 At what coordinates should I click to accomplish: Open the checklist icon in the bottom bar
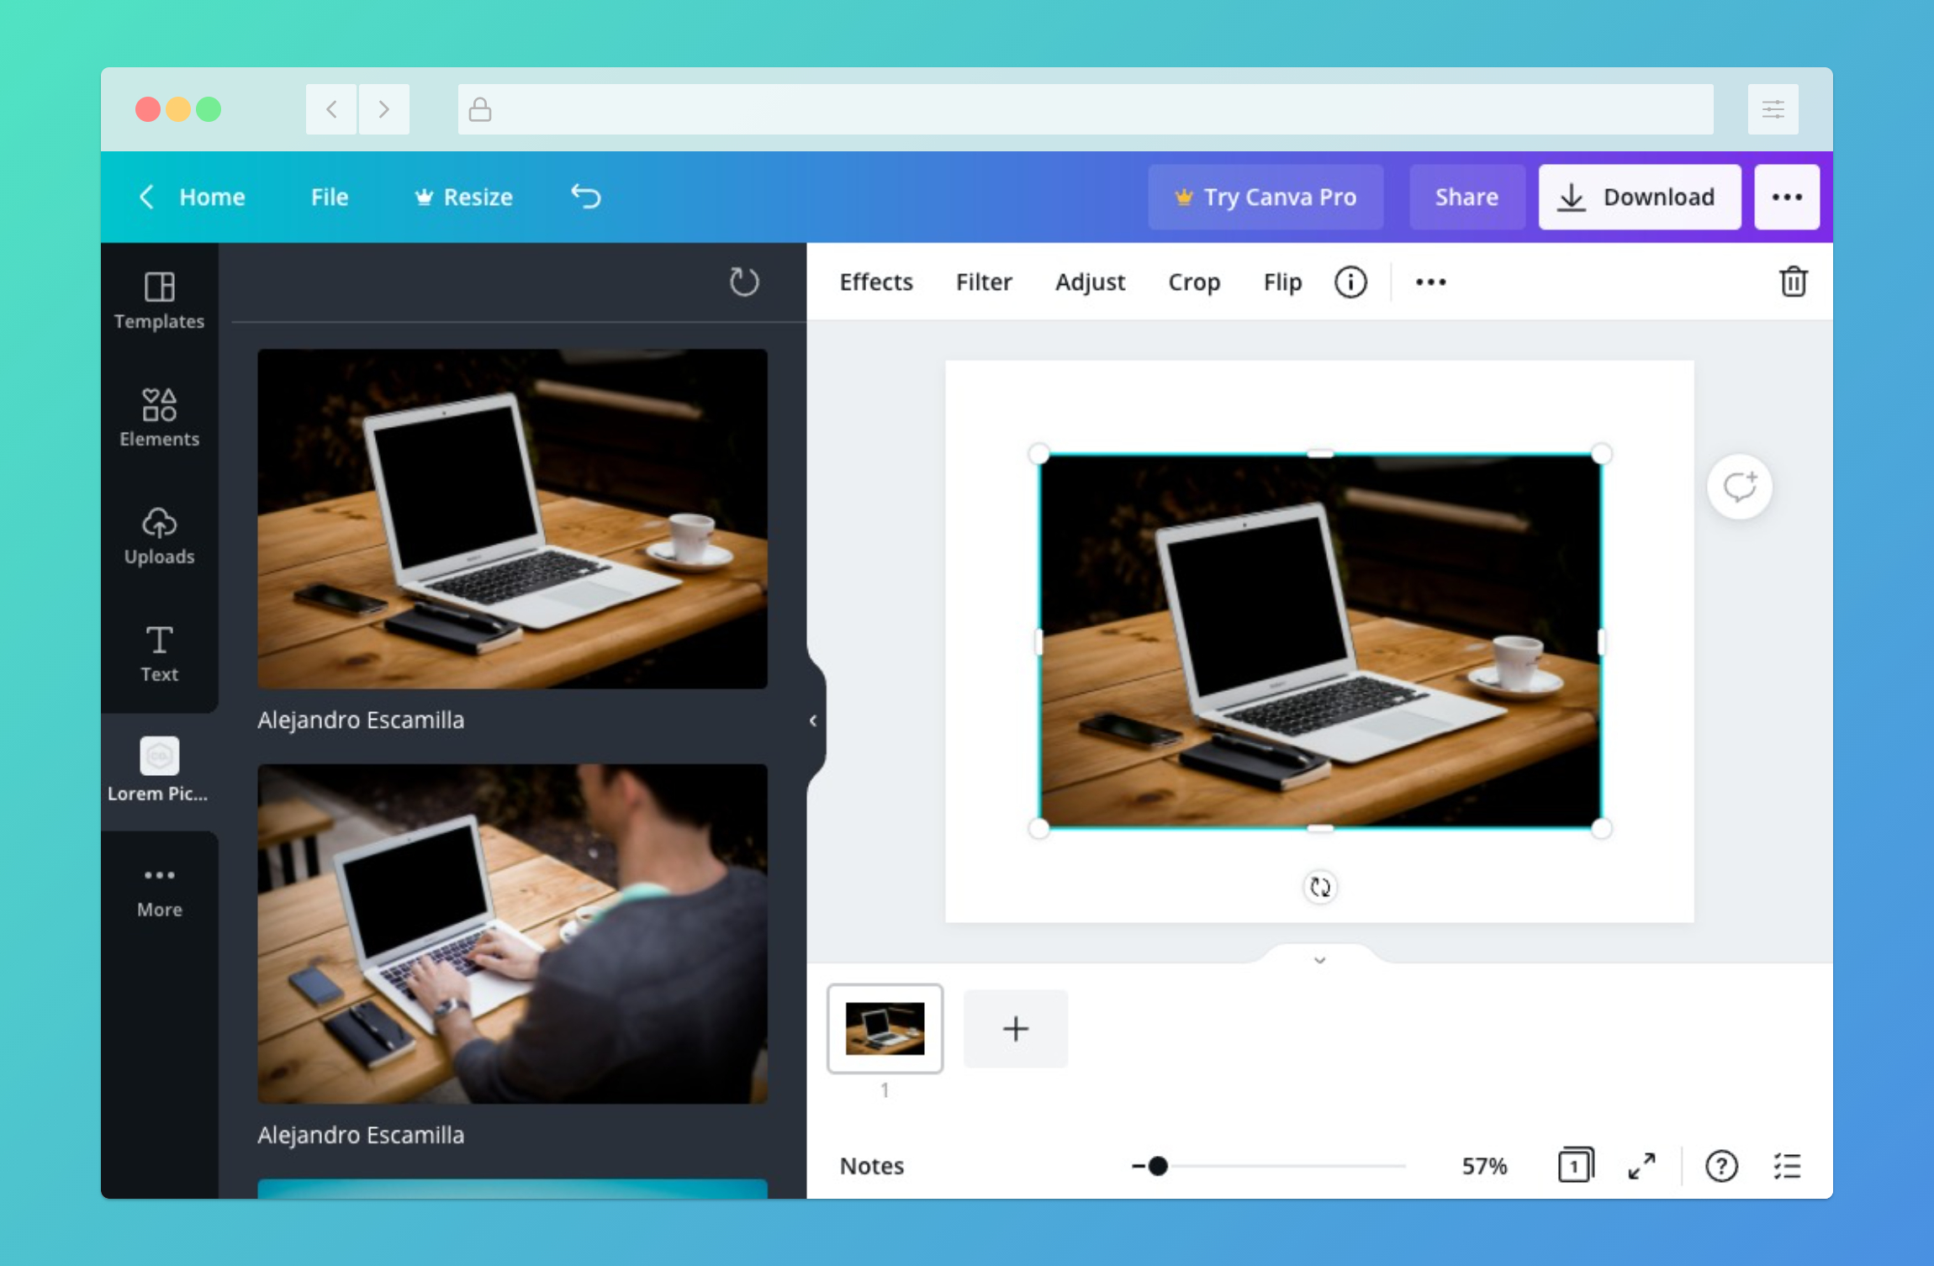1787,1165
